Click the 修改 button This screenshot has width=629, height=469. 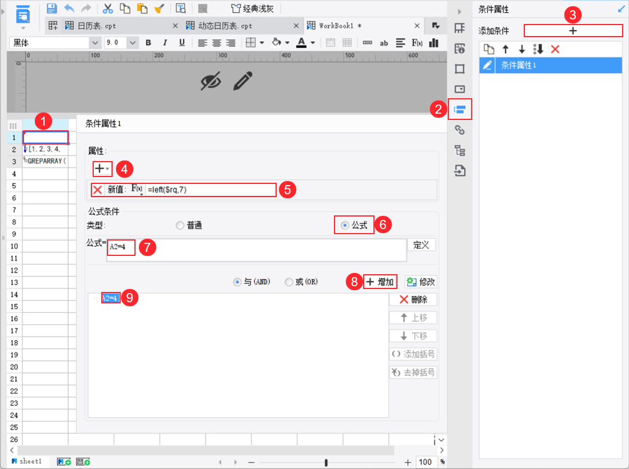tap(421, 282)
